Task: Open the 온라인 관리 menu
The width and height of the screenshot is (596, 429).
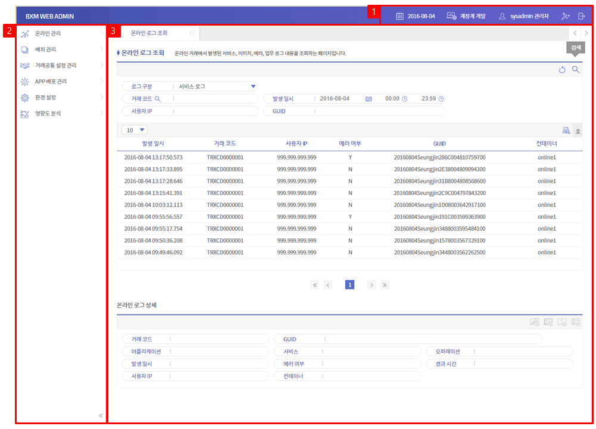Action: (48, 33)
